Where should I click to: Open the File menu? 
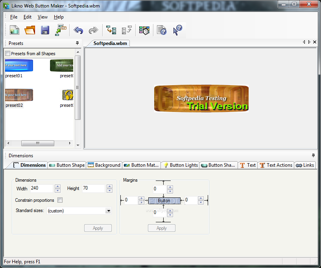(14, 17)
